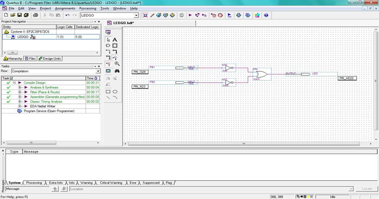Select the Line drawing tool

108,98
